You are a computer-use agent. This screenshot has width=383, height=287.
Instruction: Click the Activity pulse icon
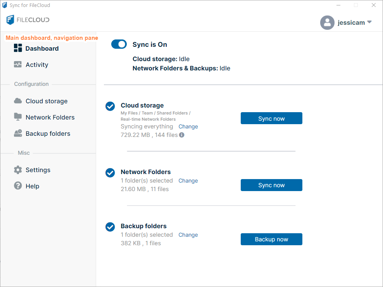click(18, 65)
